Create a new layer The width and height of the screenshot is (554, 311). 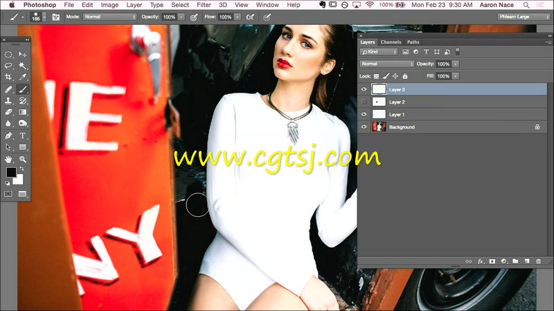[x=527, y=261]
